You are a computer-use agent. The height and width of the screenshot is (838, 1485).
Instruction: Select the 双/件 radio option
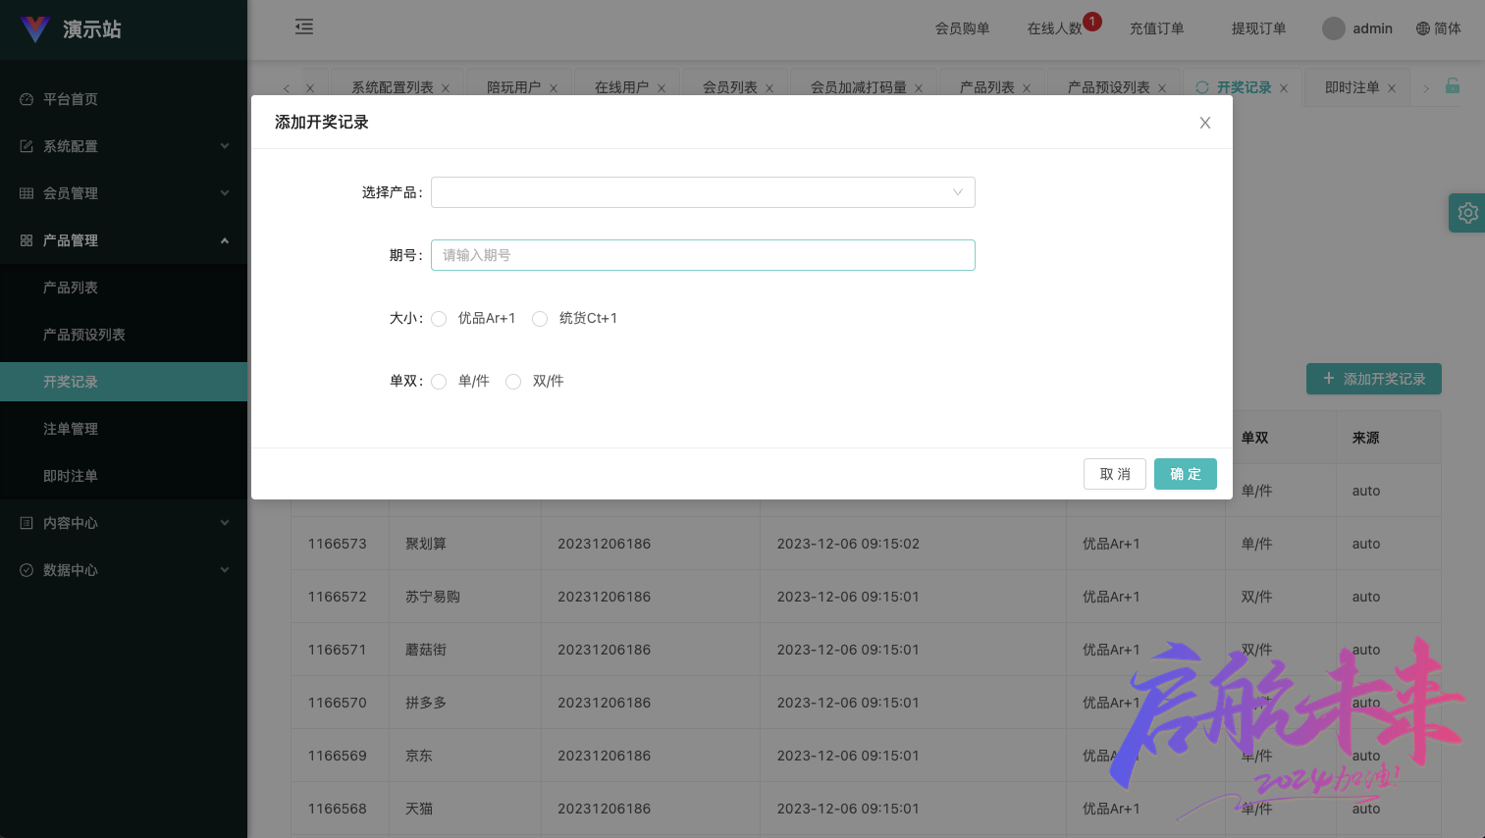[x=513, y=382]
